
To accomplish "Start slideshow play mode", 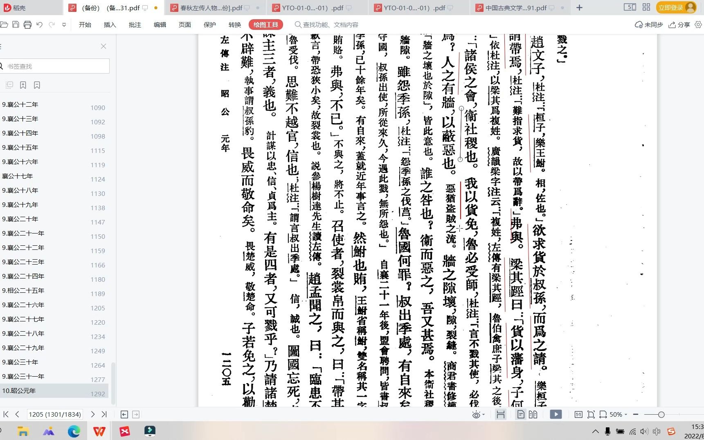I will click(556, 415).
